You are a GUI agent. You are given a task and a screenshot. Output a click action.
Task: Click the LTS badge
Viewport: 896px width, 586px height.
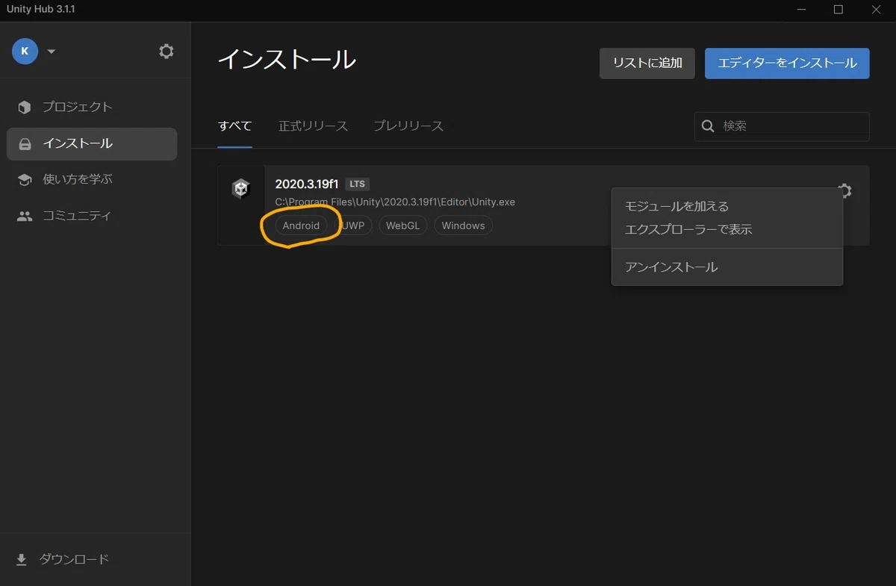(x=357, y=184)
